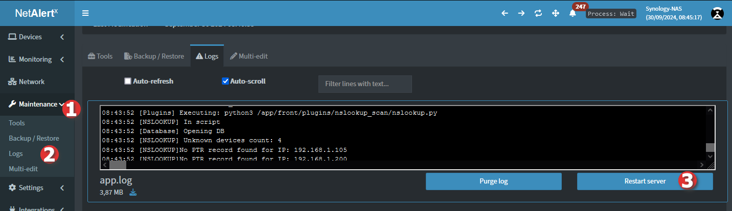Click the refresh icon in top bar
Image resolution: width=732 pixels, height=211 pixels.
point(538,13)
